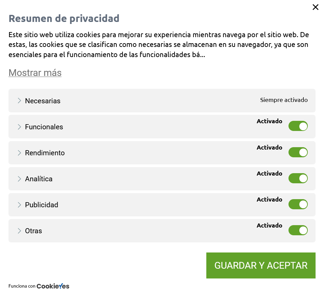Expand the Otras chevron arrow
Viewport: 323px width, 294px height.
pyautogui.click(x=19, y=231)
